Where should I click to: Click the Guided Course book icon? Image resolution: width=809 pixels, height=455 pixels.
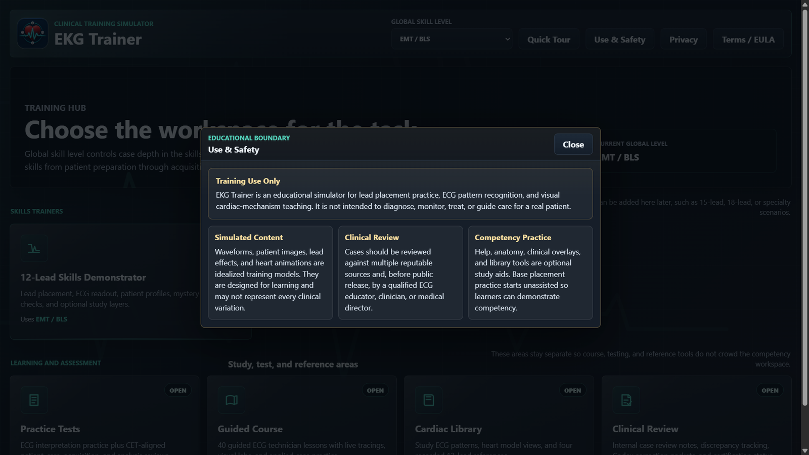click(232, 400)
